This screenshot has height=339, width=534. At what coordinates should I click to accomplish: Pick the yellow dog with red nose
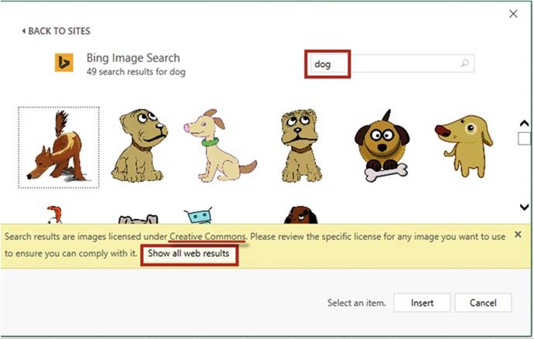[x=464, y=145]
